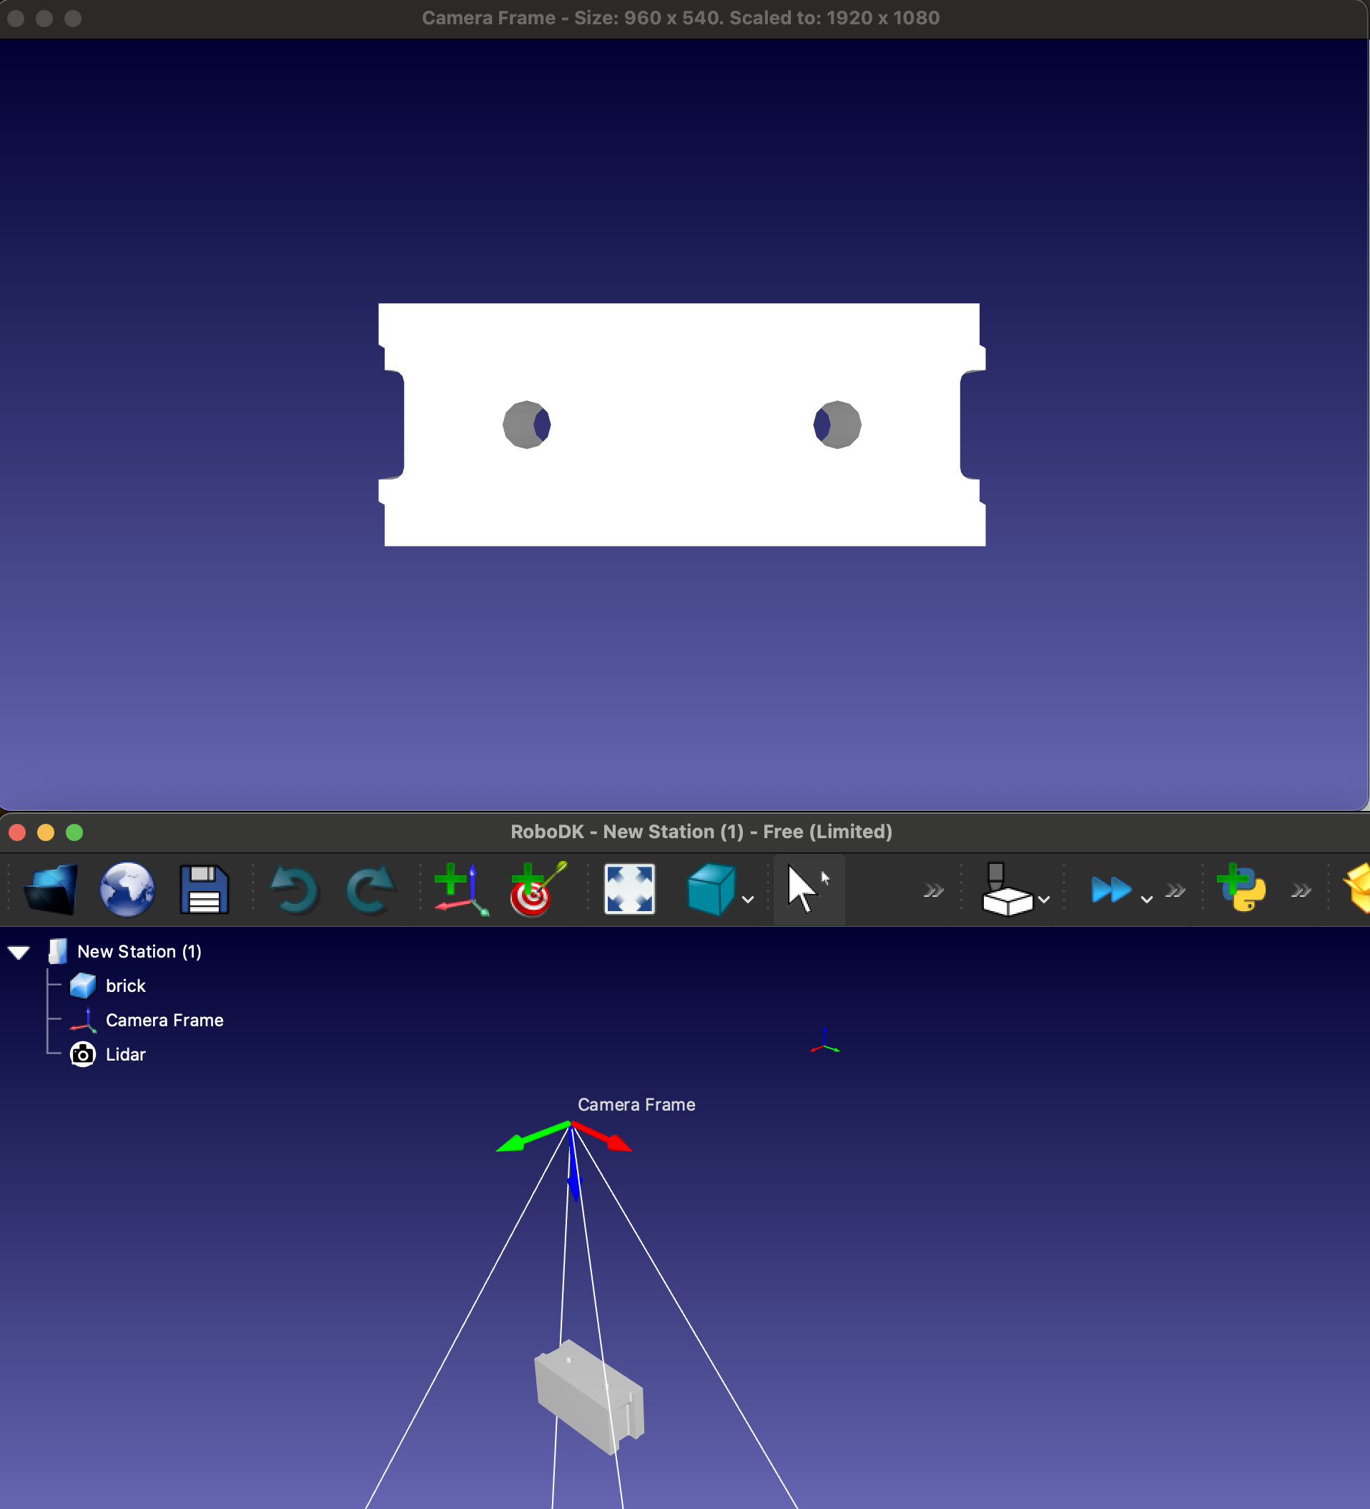
Task: Activate the select cursor tool
Action: pyautogui.click(x=808, y=889)
